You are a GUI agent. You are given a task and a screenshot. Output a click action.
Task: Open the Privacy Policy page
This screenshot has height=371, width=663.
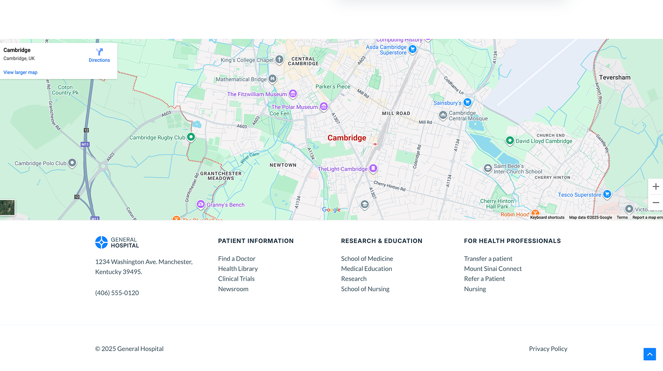(548, 349)
